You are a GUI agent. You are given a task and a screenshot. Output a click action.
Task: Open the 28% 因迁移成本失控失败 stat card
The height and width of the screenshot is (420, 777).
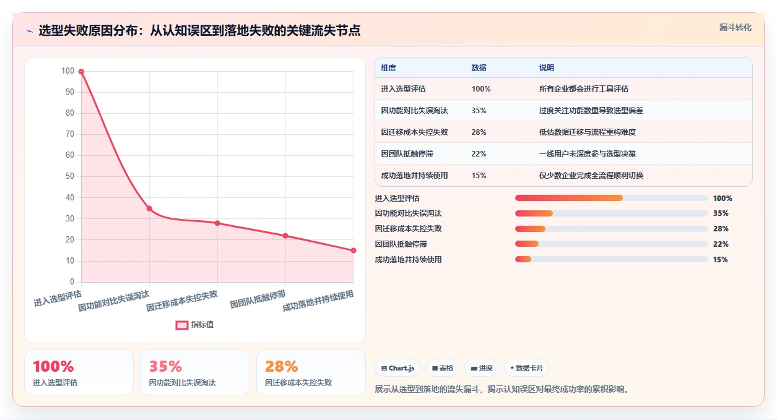[311, 372]
